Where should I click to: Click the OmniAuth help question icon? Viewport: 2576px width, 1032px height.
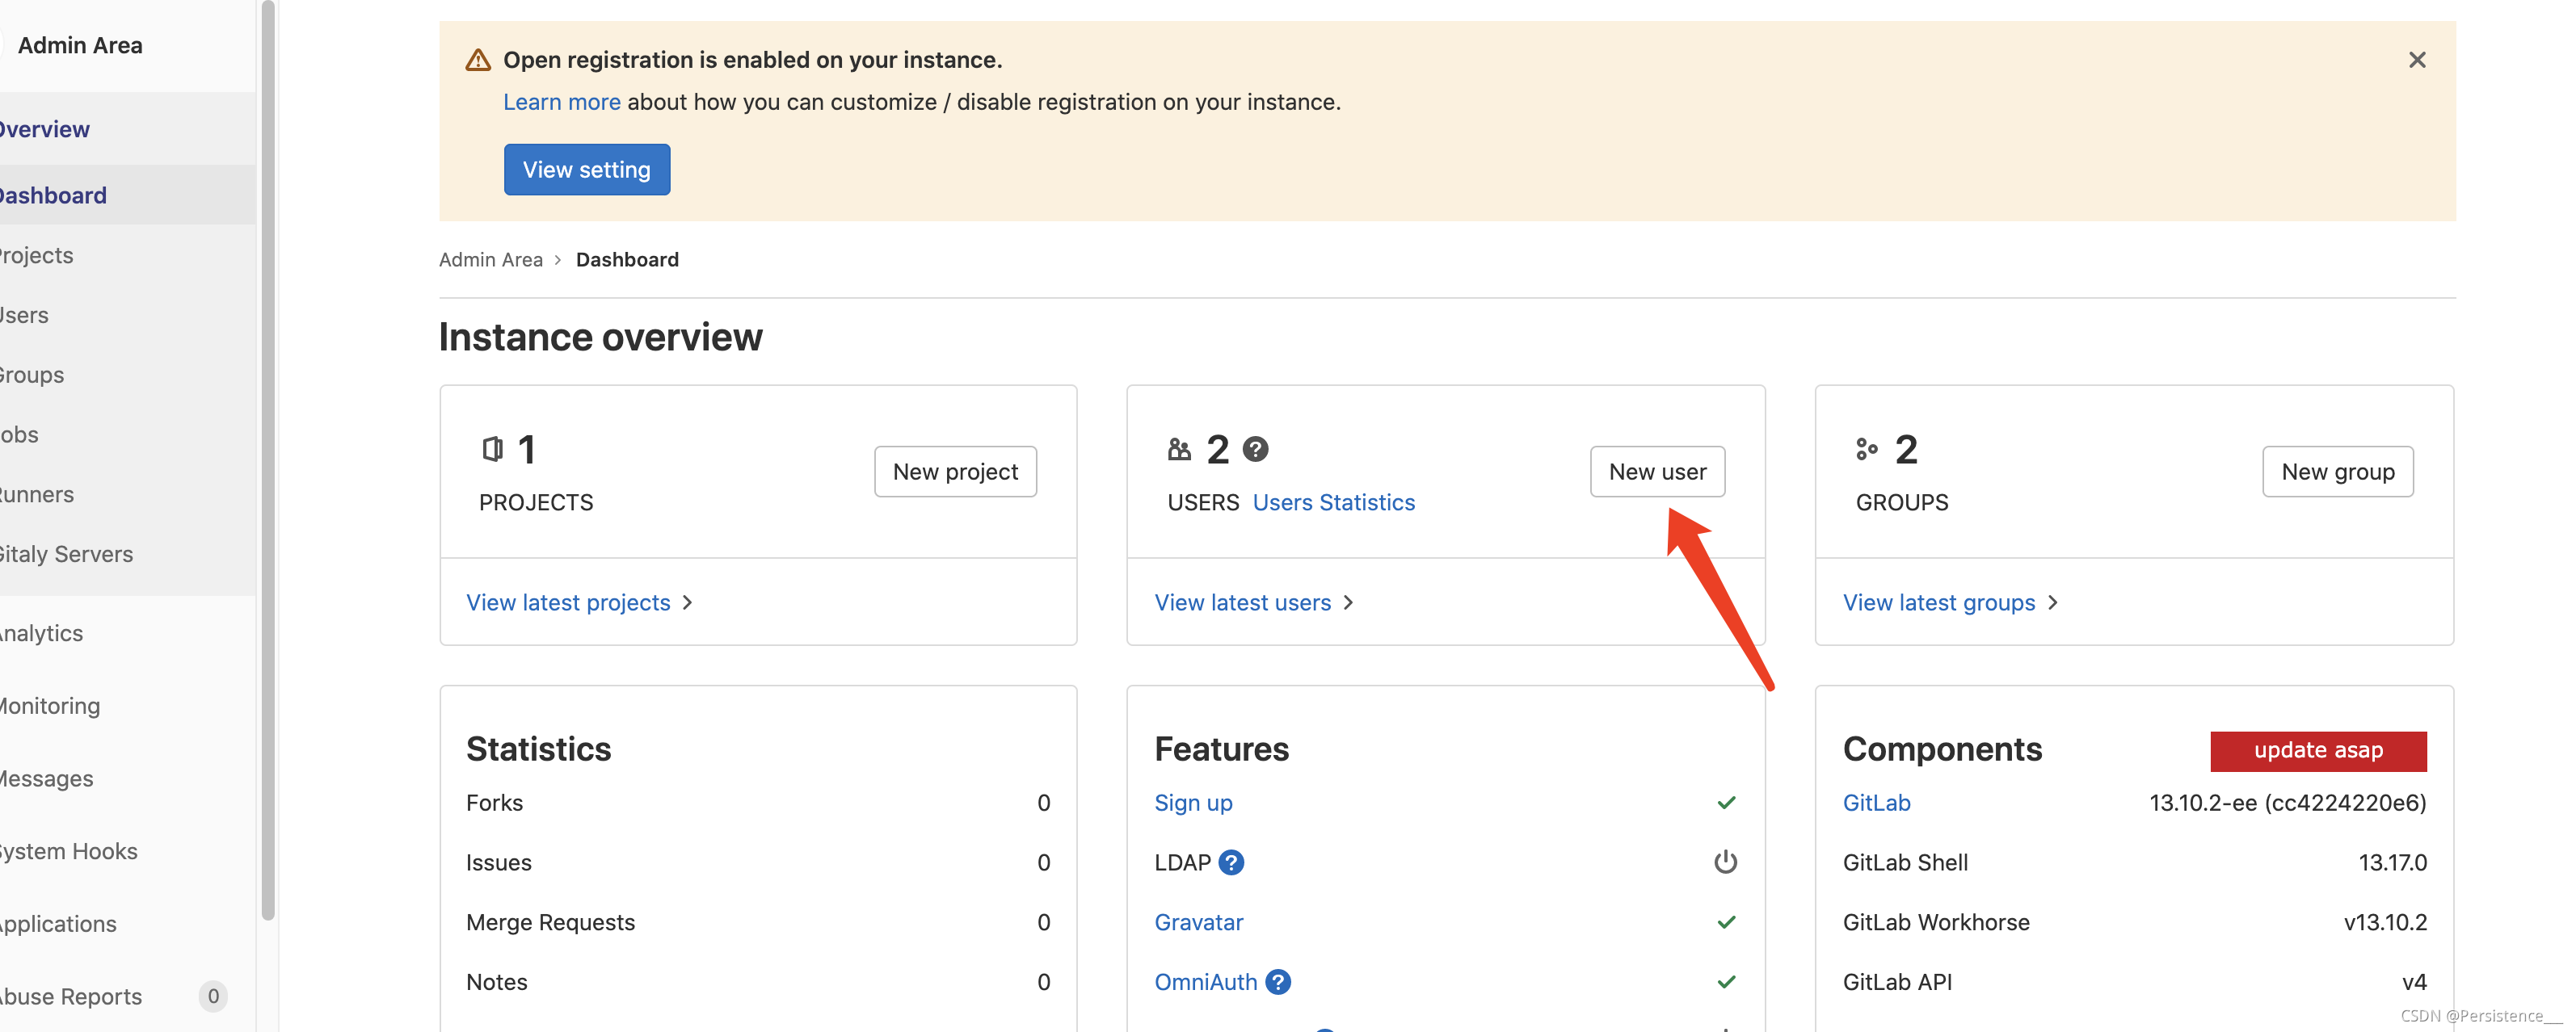[x=1277, y=982]
